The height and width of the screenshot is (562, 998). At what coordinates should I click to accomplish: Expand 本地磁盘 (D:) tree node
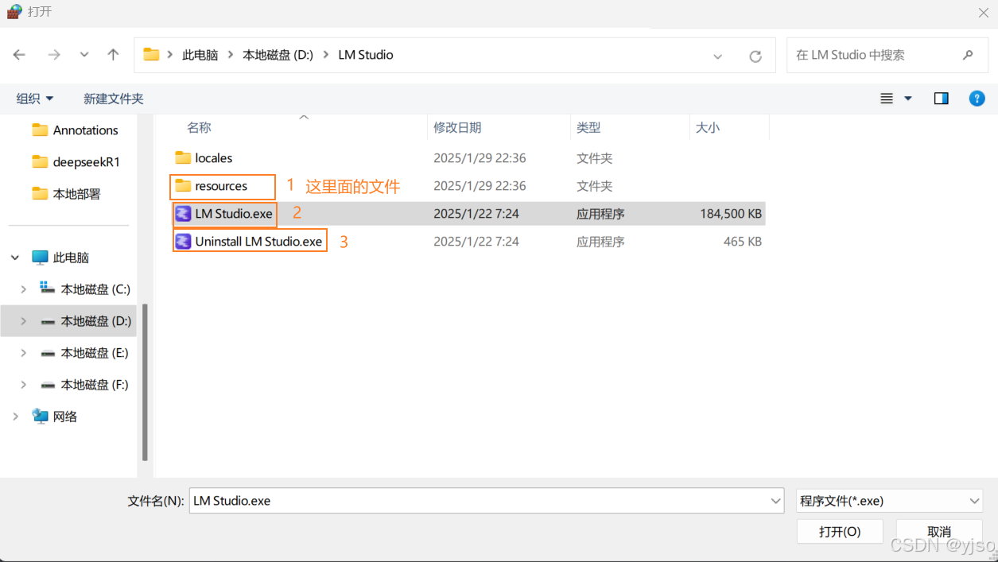pyautogui.click(x=24, y=321)
